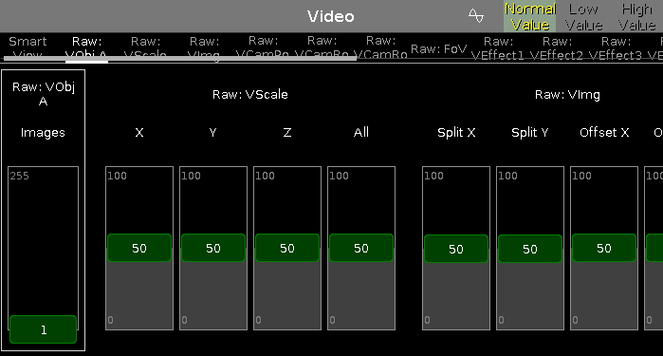Image resolution: width=663 pixels, height=356 pixels.
Task: Click the VScale Y fader handle
Action: 213,248
